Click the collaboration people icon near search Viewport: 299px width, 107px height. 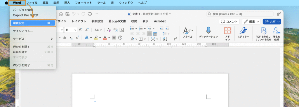pyautogui.click(x=279, y=14)
